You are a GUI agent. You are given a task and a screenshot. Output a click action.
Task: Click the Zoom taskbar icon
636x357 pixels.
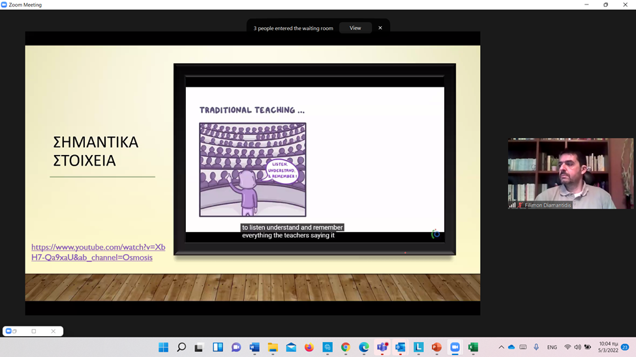(x=455, y=347)
